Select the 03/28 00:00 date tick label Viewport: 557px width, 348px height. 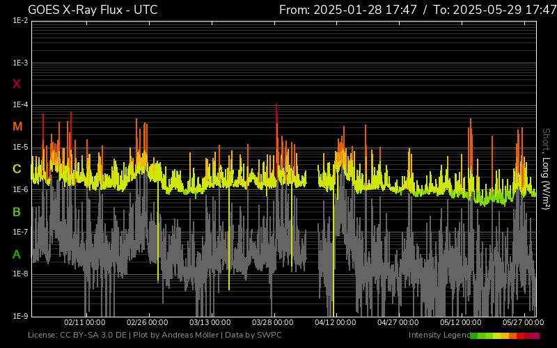272,323
